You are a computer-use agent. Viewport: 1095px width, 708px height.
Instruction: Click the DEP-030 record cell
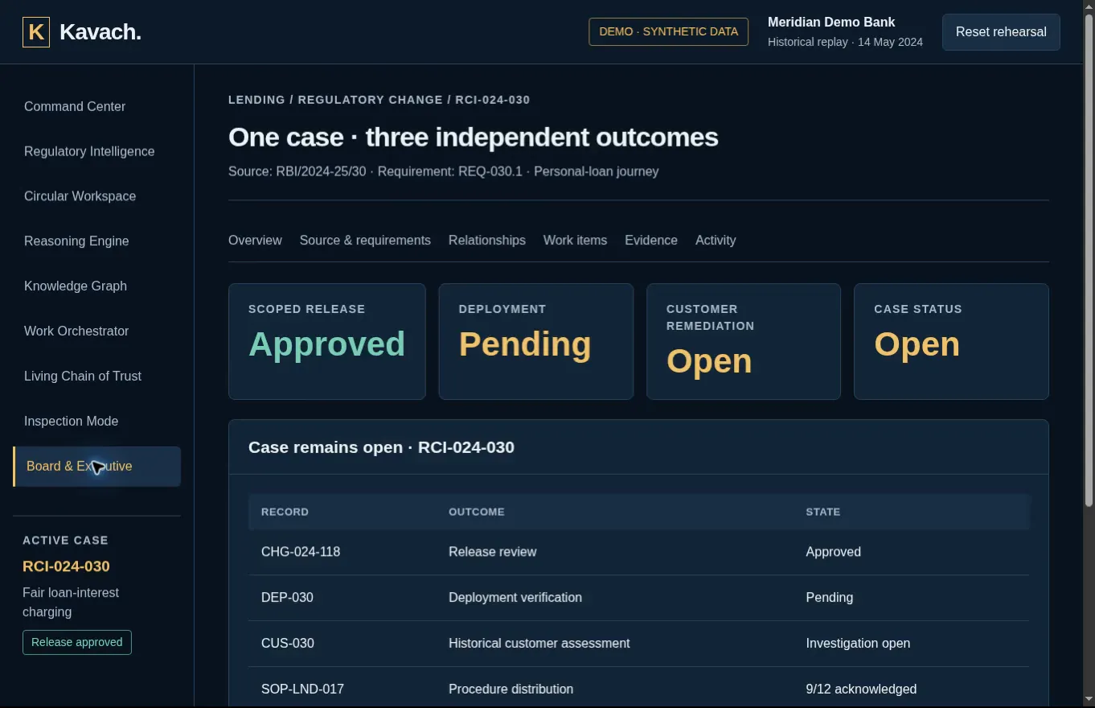pyautogui.click(x=287, y=598)
